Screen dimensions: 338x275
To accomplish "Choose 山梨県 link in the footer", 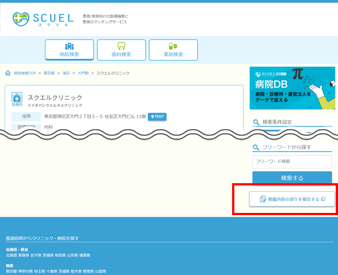I will (x=100, y=271).
